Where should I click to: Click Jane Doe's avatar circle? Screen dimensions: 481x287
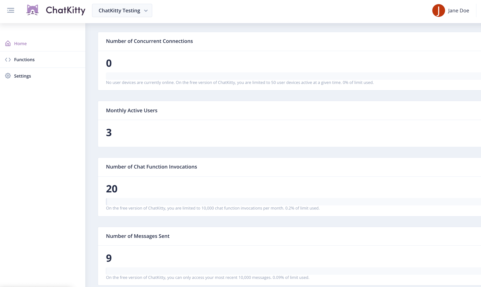point(439,11)
